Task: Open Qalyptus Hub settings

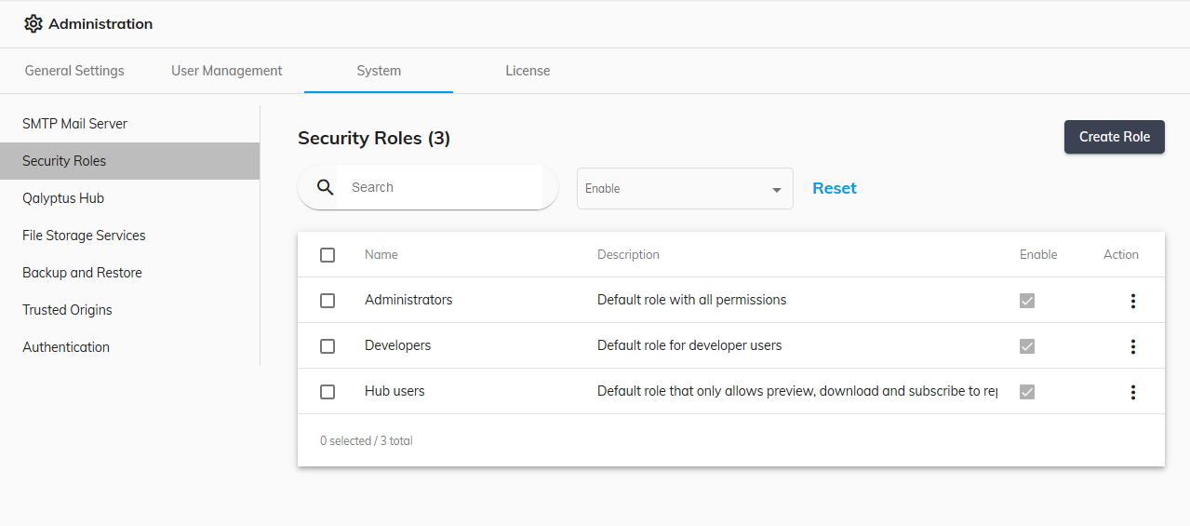Action: [x=129, y=198]
